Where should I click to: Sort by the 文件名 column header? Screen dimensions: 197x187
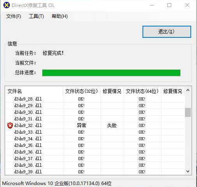coord(34,91)
